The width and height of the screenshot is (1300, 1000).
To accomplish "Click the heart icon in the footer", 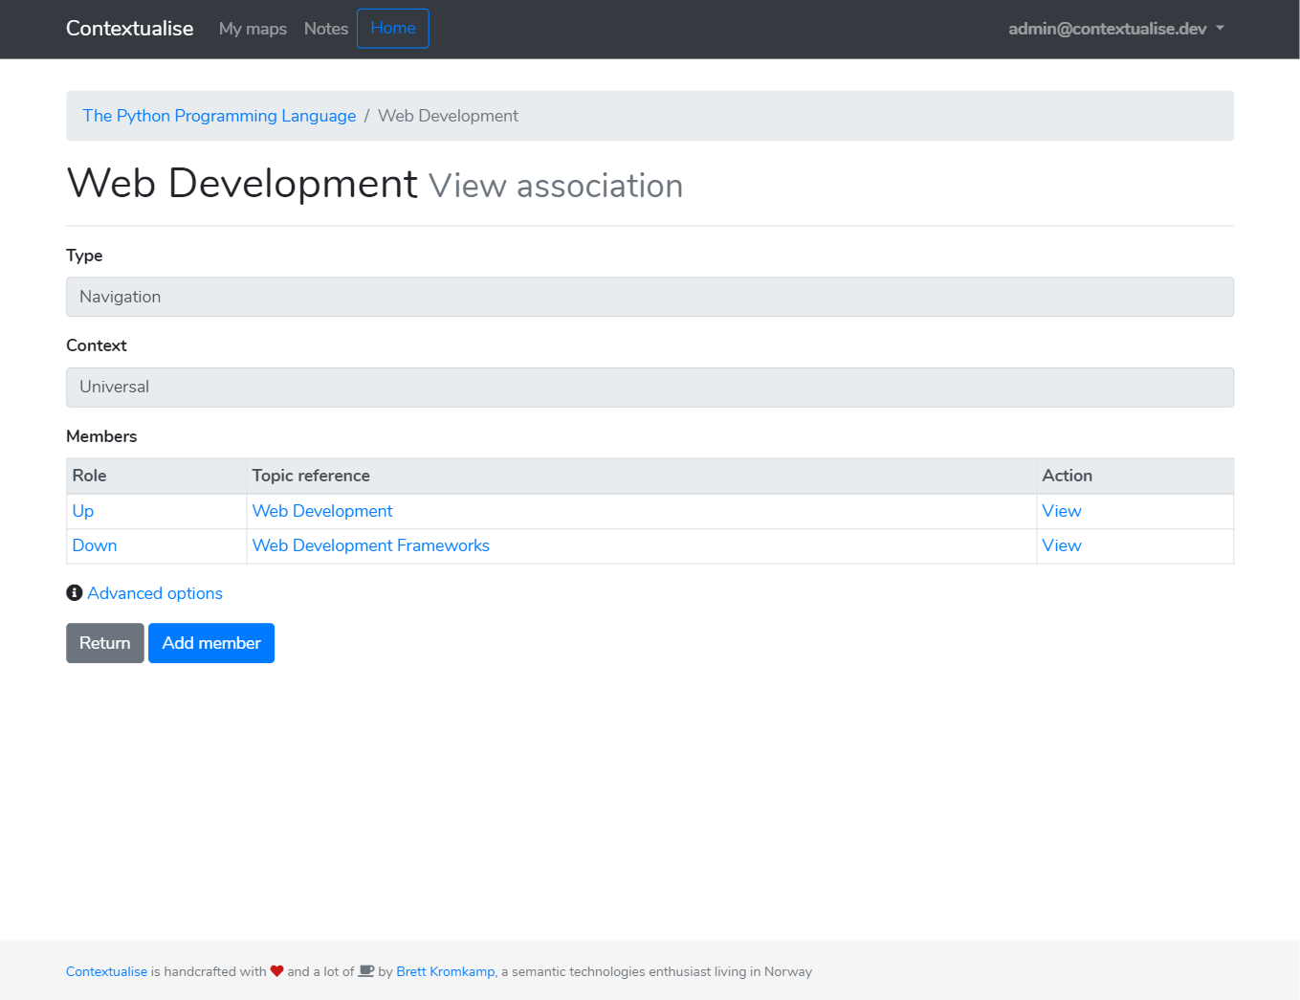I will [277, 971].
